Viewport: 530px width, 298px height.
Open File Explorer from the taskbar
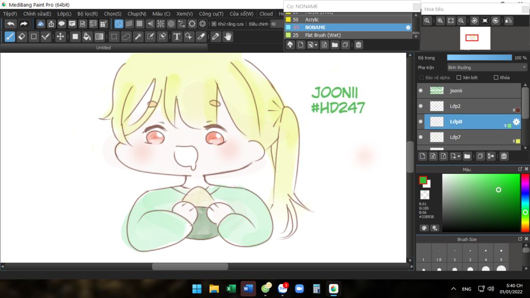[x=214, y=289]
